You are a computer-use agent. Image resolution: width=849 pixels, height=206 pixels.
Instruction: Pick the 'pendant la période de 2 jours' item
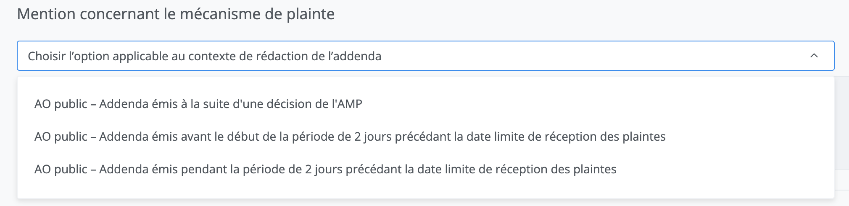(325, 169)
